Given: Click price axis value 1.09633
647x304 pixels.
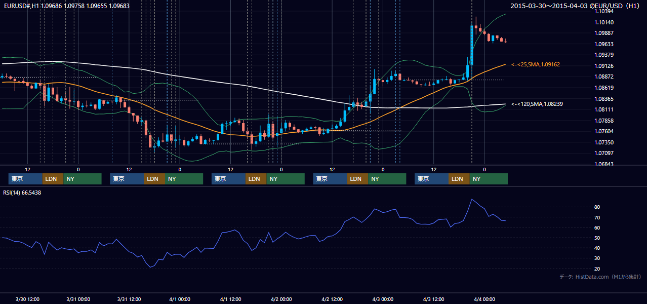Looking at the screenshot, I should click(x=604, y=44).
